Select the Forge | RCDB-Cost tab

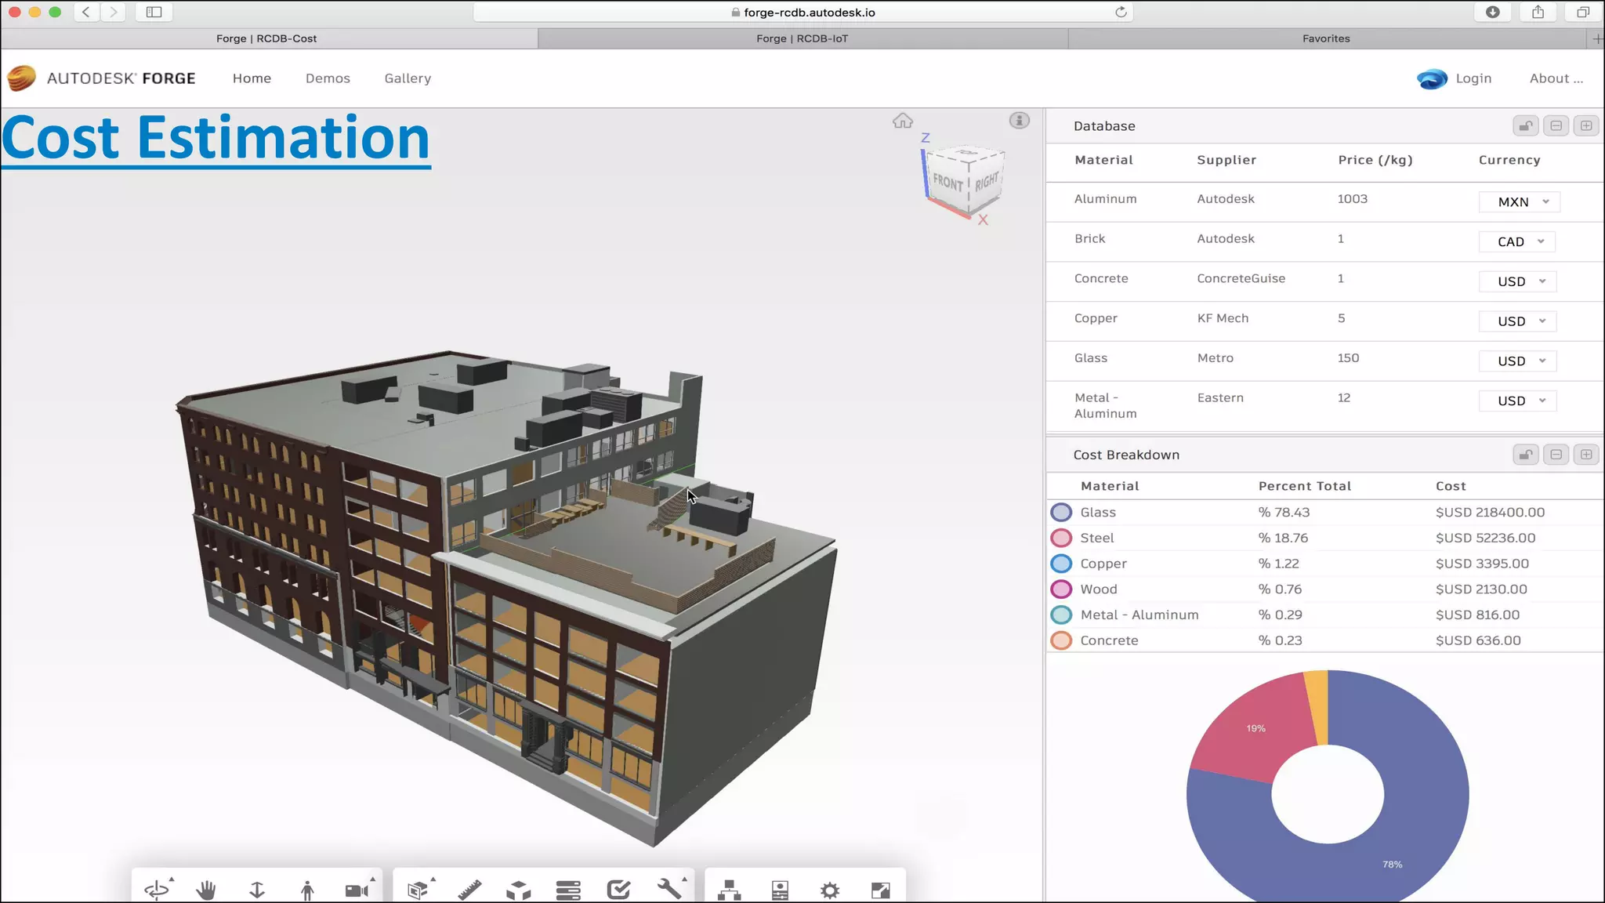(x=267, y=38)
